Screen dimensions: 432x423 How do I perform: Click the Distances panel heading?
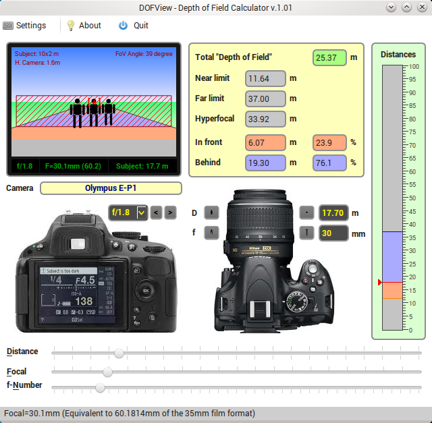point(398,55)
